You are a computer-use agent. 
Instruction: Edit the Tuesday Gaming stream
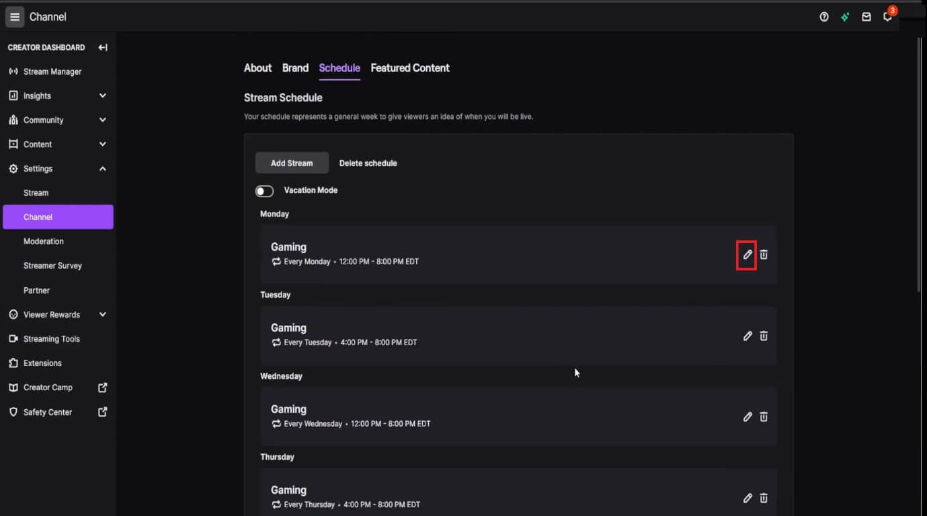pyautogui.click(x=748, y=336)
